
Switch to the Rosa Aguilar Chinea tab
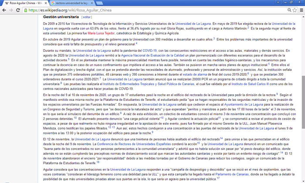[25, 3]
